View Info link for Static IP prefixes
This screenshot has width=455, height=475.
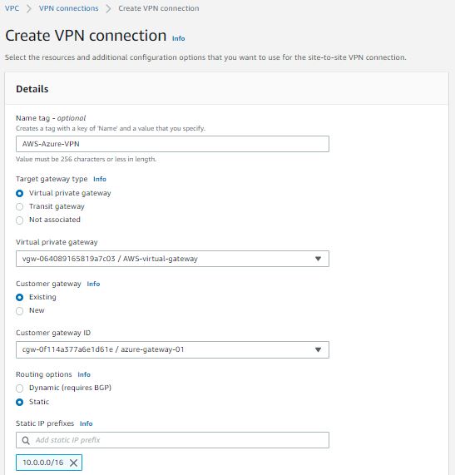[x=86, y=423]
